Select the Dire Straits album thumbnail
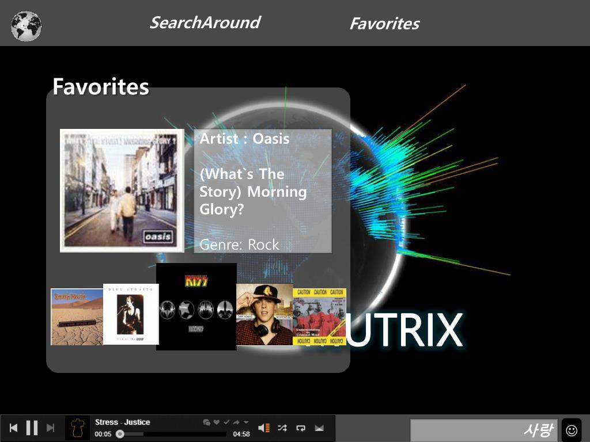590x442 pixels. 131,314
